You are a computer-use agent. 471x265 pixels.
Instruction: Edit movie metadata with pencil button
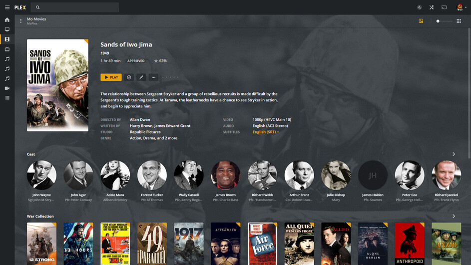[x=141, y=77]
